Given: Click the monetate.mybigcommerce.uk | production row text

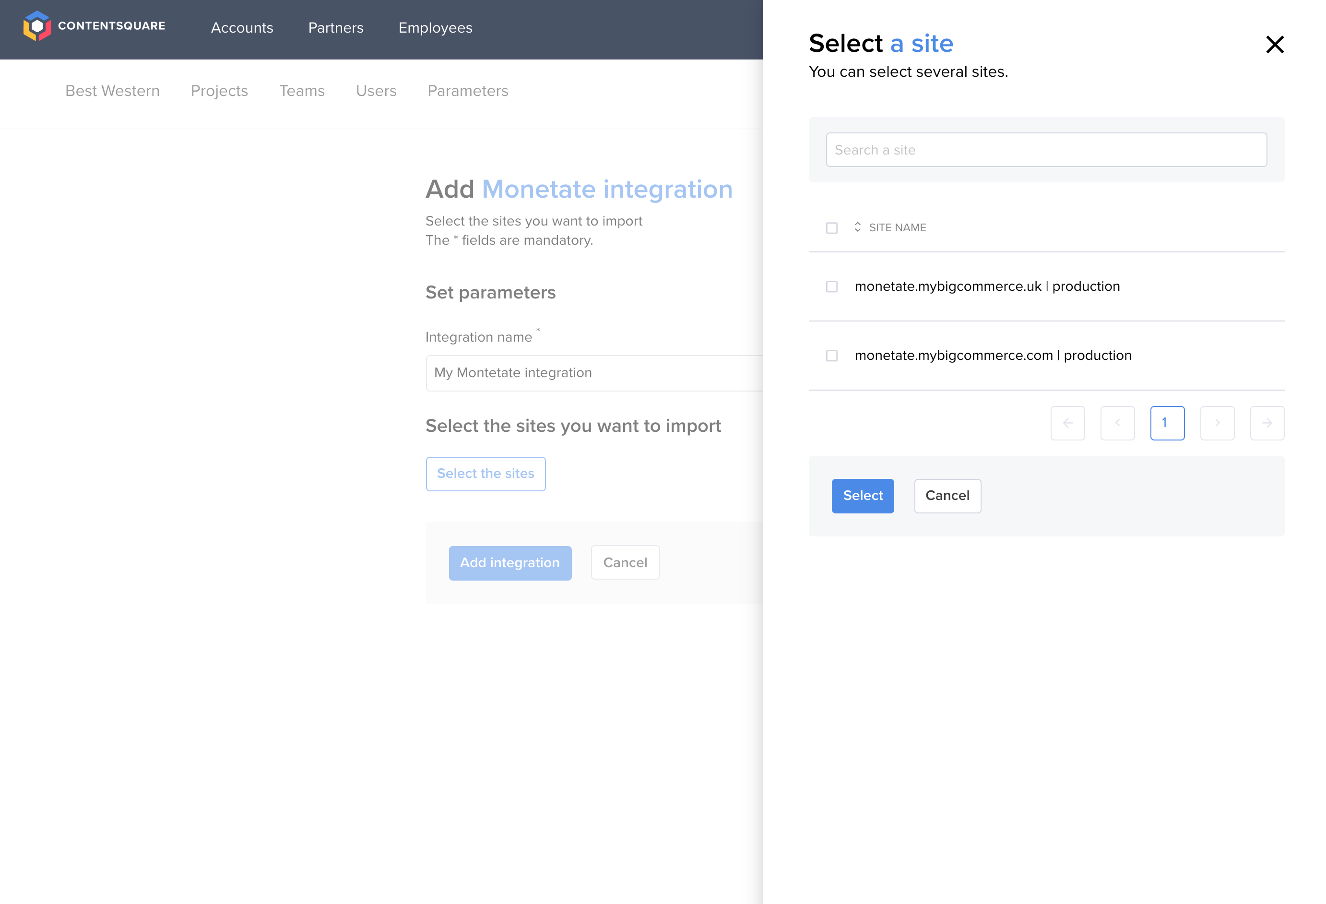Looking at the screenshot, I should pos(987,286).
